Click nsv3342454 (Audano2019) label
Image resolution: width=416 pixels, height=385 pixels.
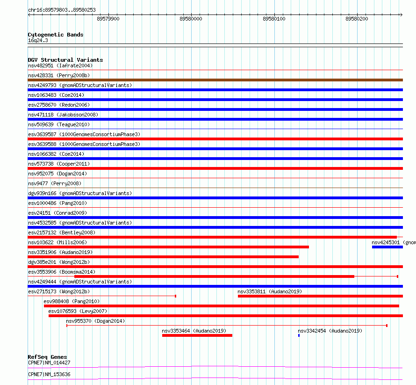point(330,331)
